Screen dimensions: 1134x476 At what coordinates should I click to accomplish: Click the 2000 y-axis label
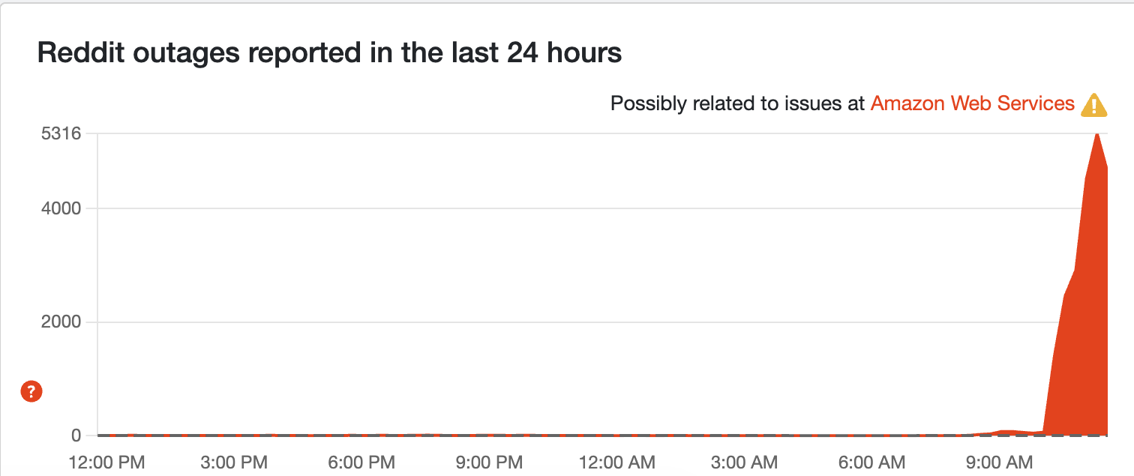pos(61,322)
